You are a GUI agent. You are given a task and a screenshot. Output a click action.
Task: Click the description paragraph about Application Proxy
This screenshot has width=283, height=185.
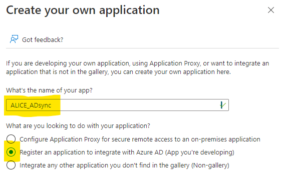click(138, 67)
